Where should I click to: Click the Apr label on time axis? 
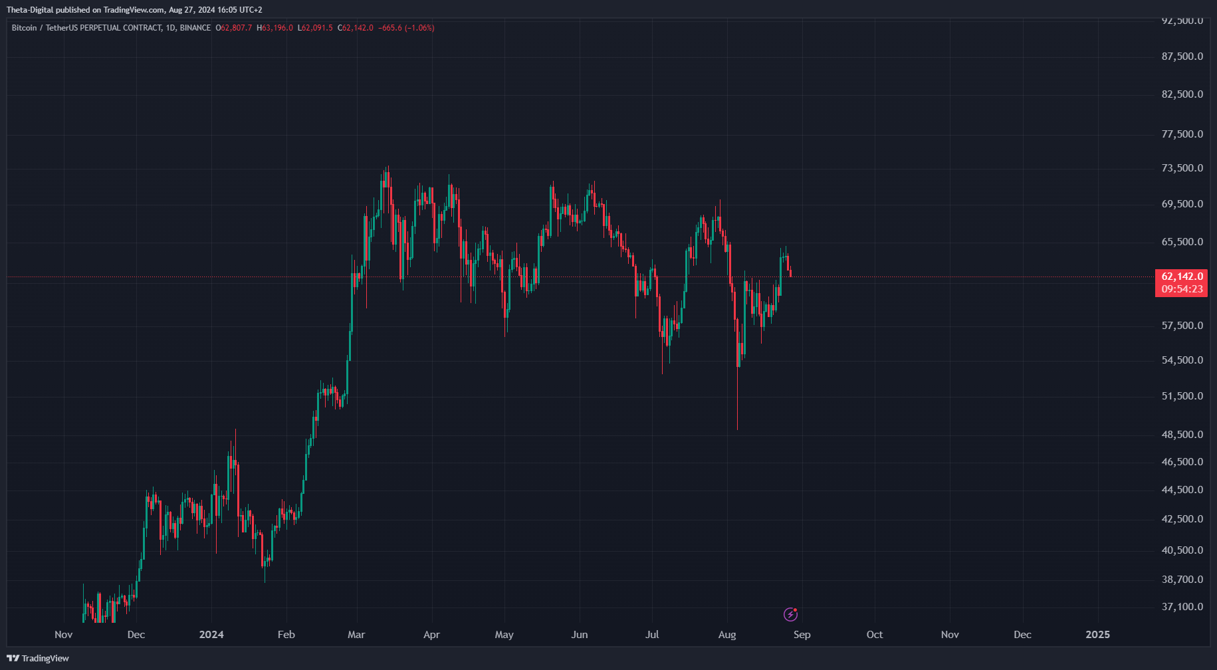[x=432, y=635]
